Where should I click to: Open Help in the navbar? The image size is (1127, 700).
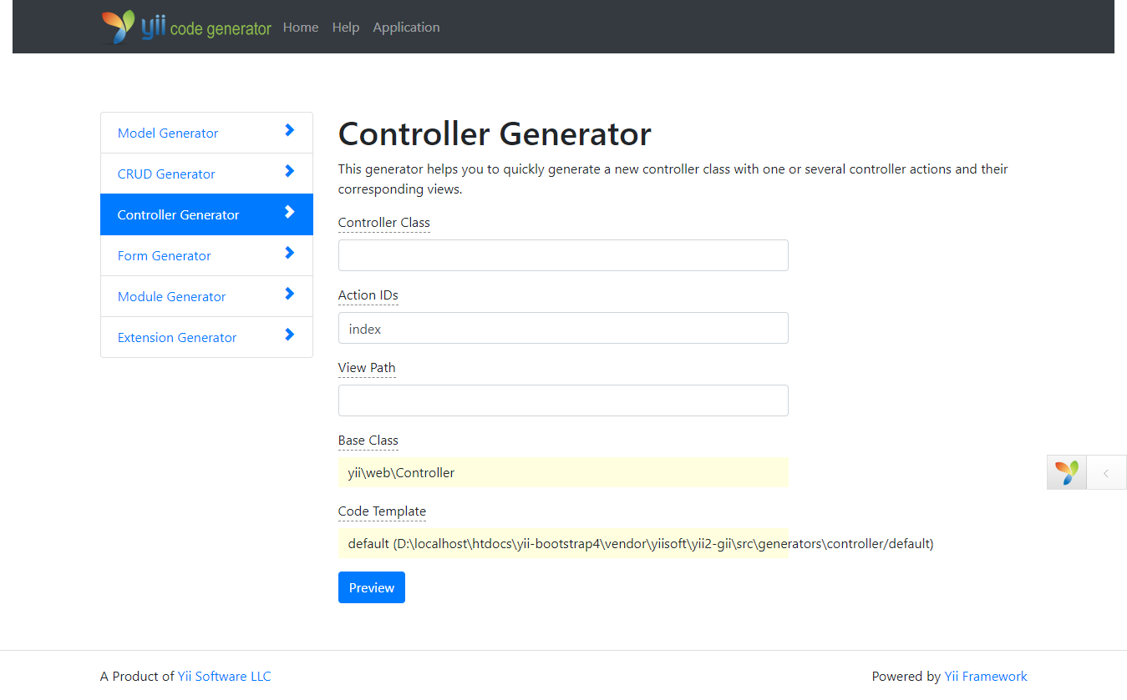346,28
